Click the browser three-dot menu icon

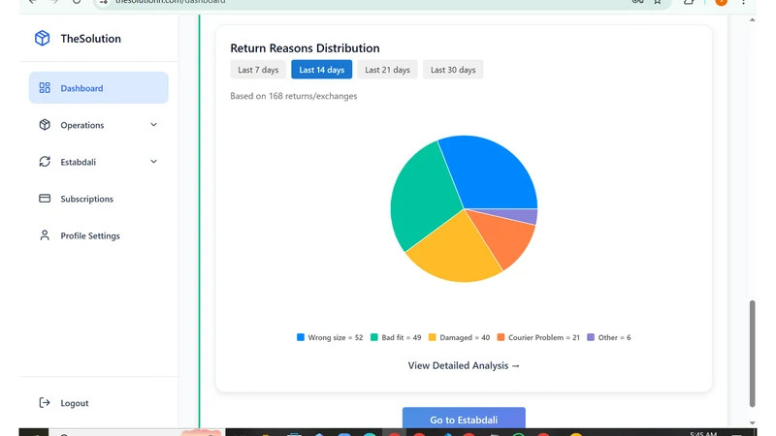pyautogui.click(x=743, y=2)
